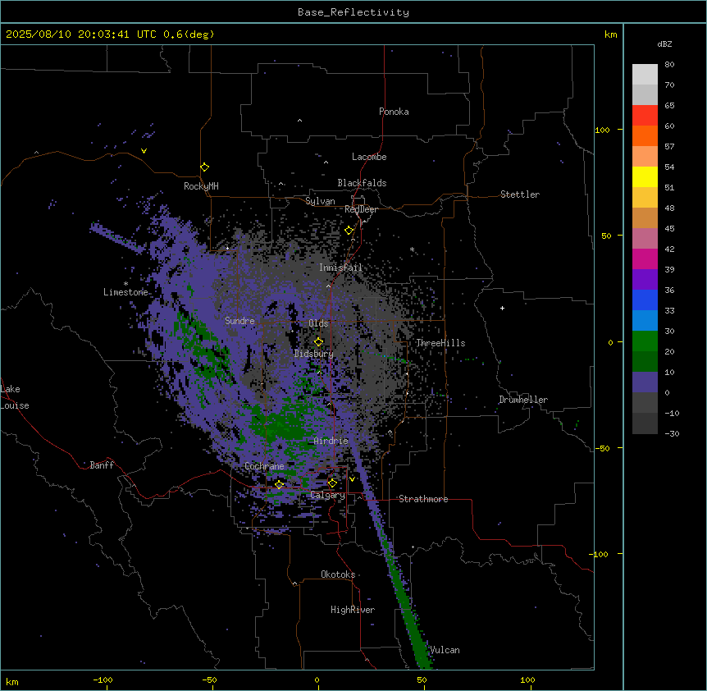This screenshot has width=707, height=691.
Task: Select the yellow 50 tick on the vertical axis
Action: click(606, 236)
